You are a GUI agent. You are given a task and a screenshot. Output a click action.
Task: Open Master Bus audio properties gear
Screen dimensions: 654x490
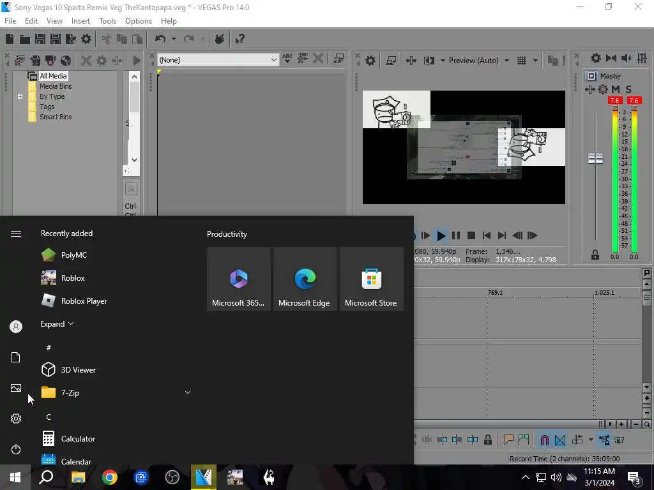pos(596,58)
